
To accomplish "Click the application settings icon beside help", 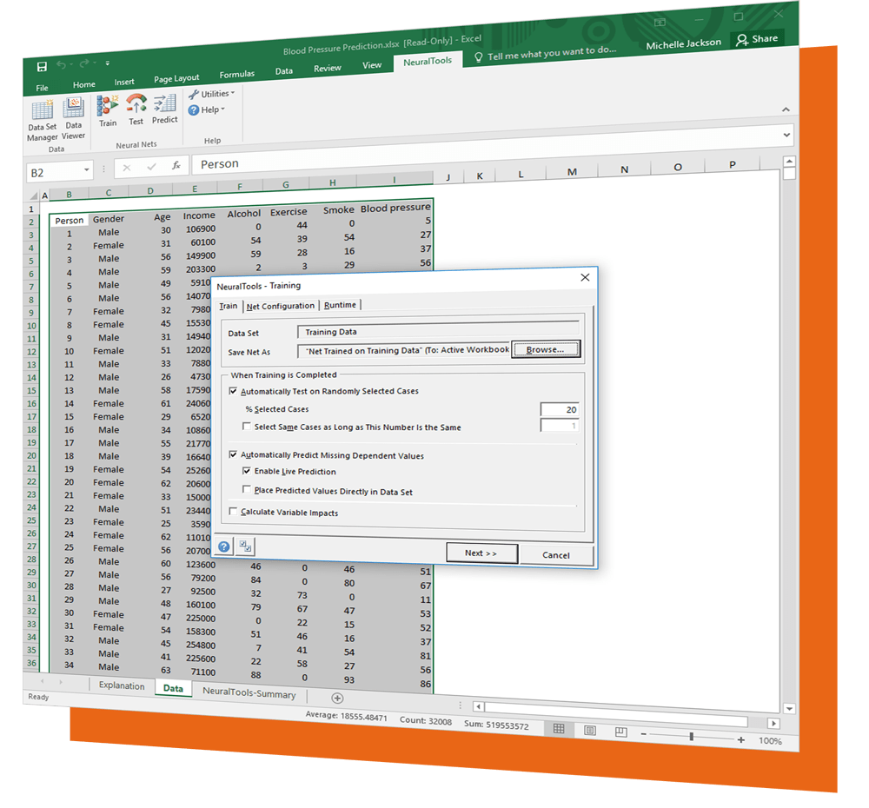I will [246, 546].
